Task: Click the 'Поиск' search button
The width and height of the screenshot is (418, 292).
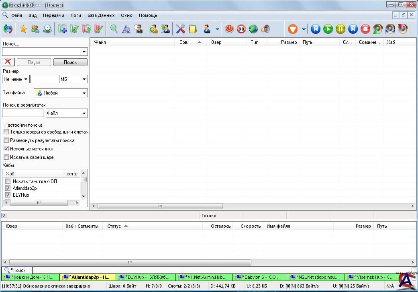Action: click(x=70, y=62)
